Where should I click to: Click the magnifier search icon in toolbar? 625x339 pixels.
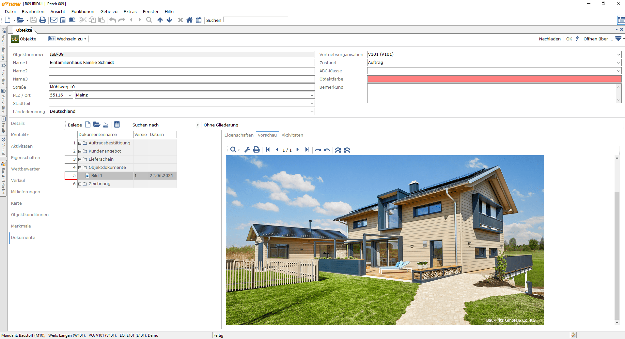tap(149, 20)
